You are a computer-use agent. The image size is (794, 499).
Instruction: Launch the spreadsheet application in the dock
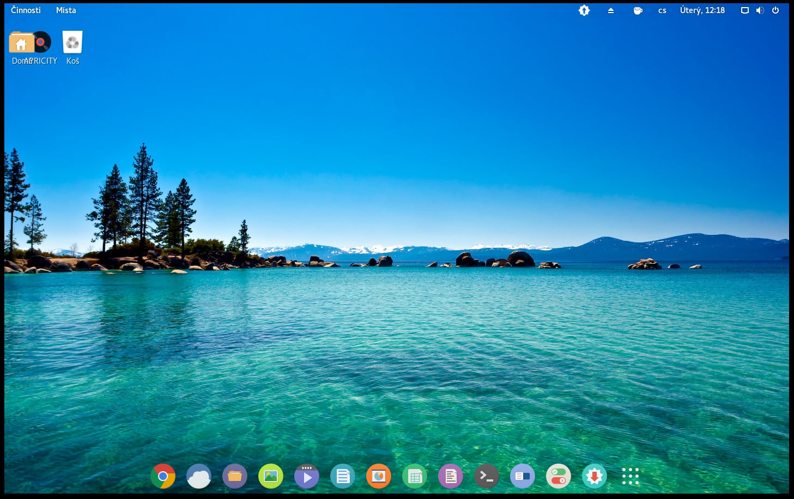pyautogui.click(x=414, y=476)
